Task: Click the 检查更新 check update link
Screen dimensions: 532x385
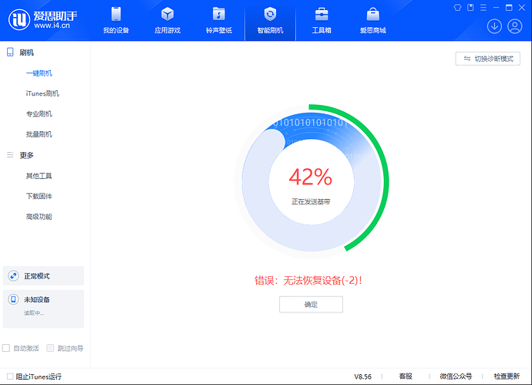Action: coord(507,377)
